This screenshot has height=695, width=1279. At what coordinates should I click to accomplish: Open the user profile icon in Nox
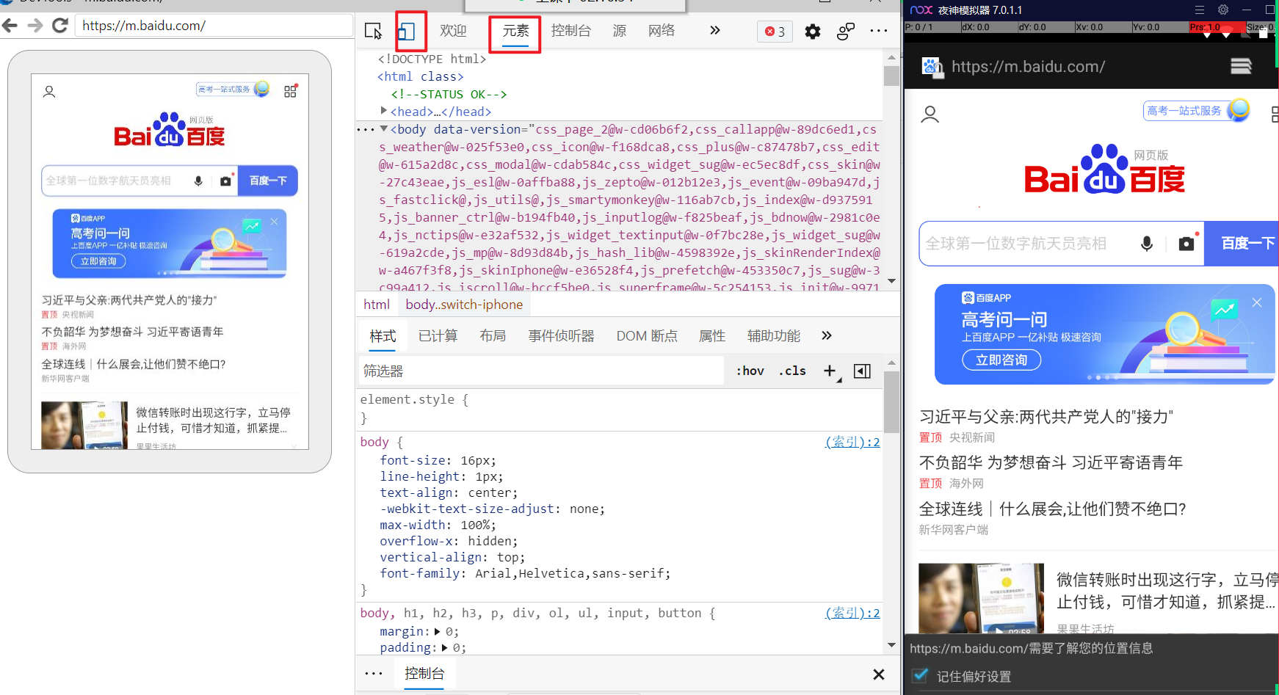click(x=930, y=114)
